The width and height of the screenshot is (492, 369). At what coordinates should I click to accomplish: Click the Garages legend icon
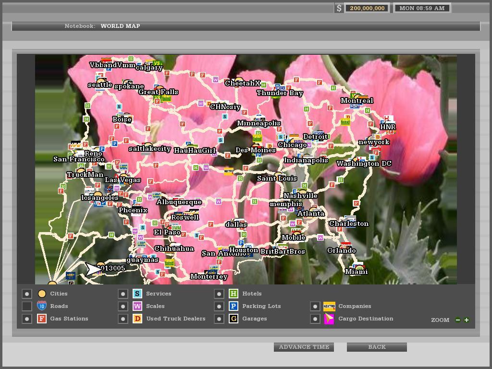(233, 319)
